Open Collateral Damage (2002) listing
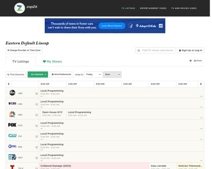This screenshot has width=212, height=169. [x=94, y=166]
